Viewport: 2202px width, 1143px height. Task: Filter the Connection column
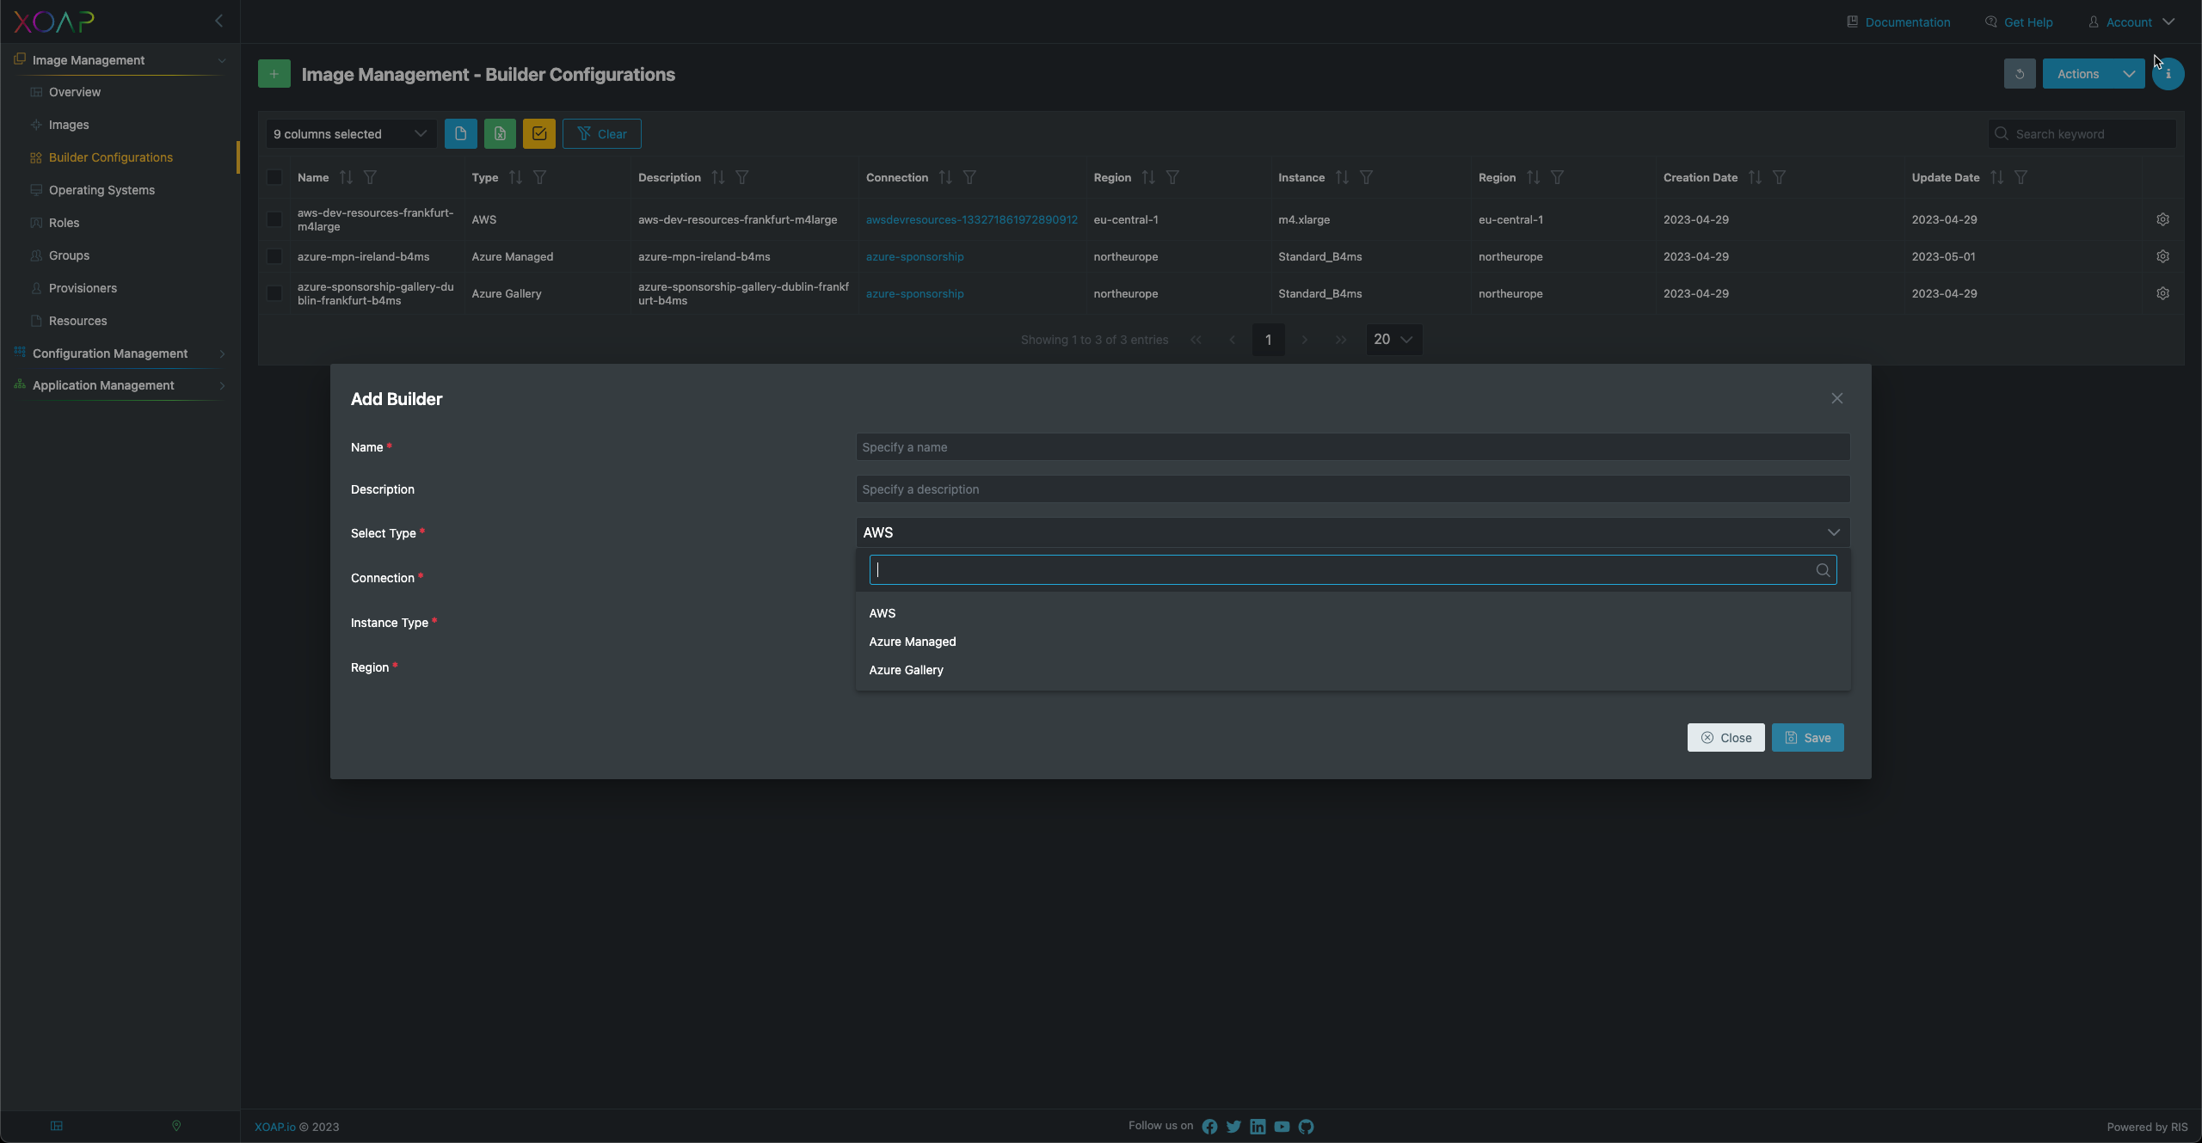(969, 177)
